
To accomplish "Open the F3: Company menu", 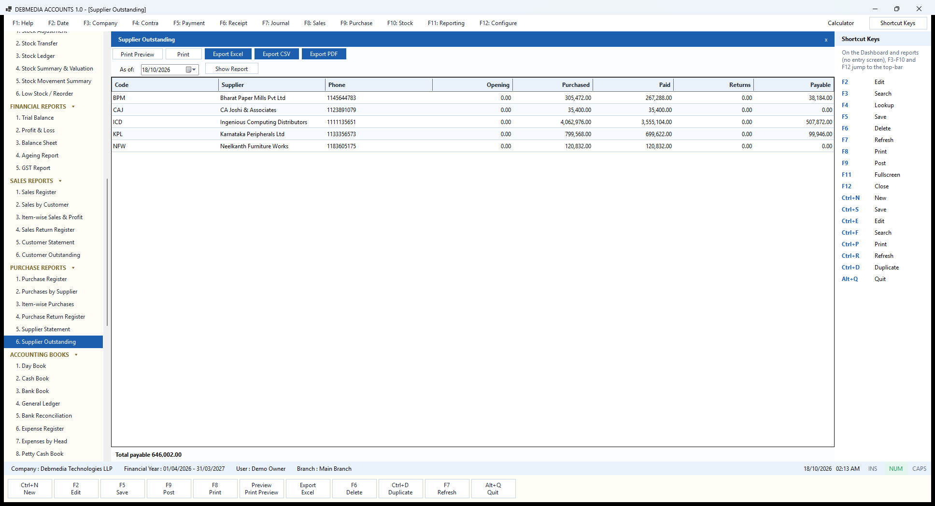I will click(x=100, y=23).
